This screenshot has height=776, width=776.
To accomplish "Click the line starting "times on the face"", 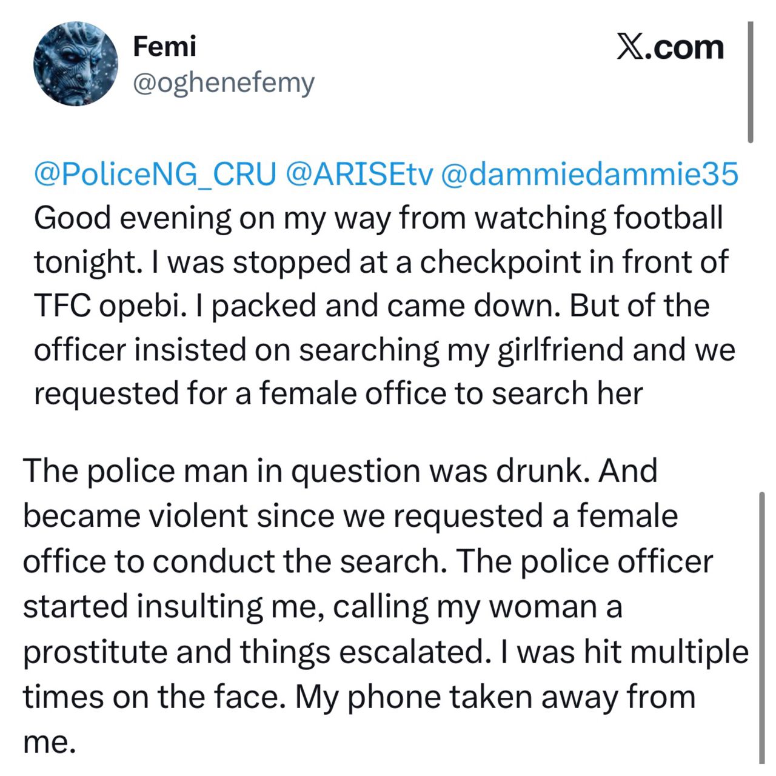I will [x=359, y=697].
